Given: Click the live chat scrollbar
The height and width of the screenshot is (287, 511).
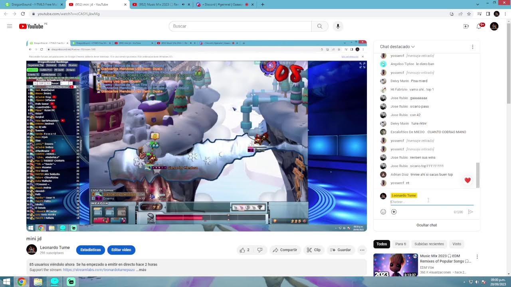Looking at the screenshot, I should [x=478, y=175].
